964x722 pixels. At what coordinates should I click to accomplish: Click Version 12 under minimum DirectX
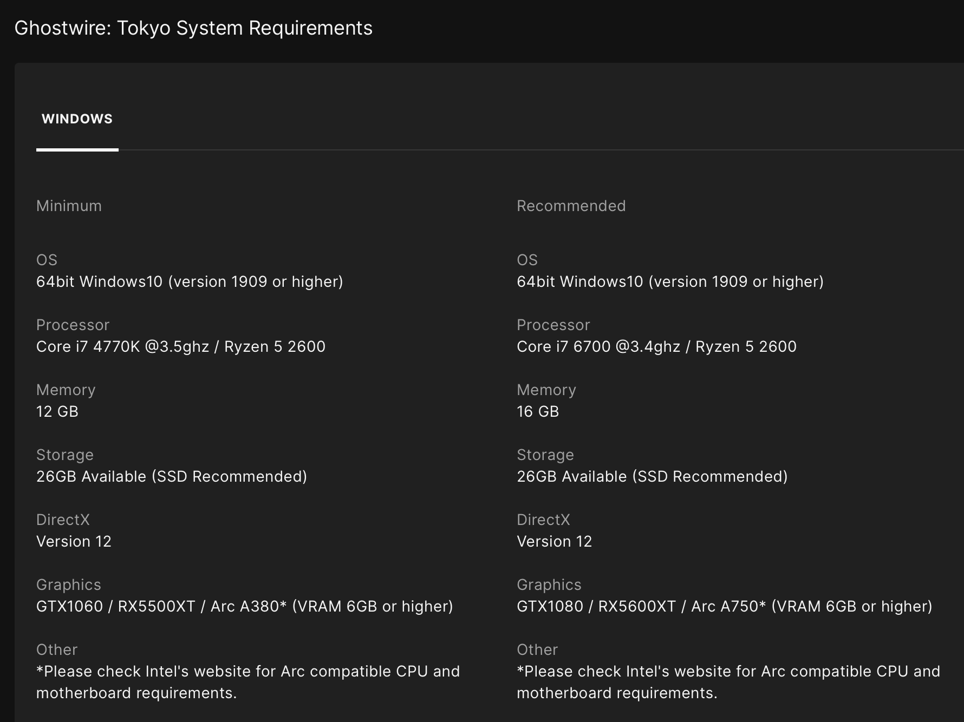click(74, 541)
